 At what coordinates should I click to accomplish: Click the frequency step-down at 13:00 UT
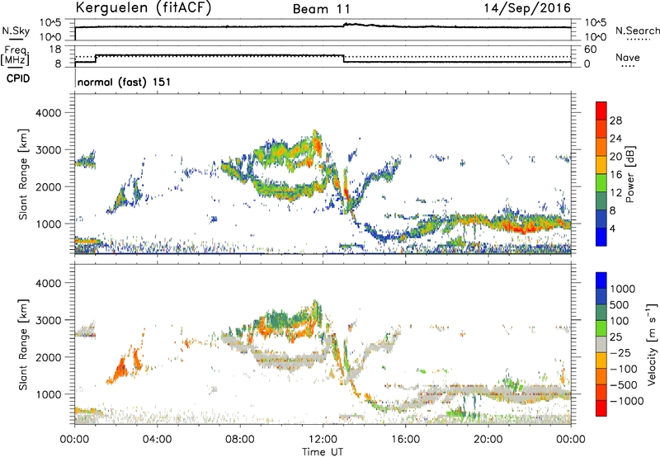pos(344,59)
